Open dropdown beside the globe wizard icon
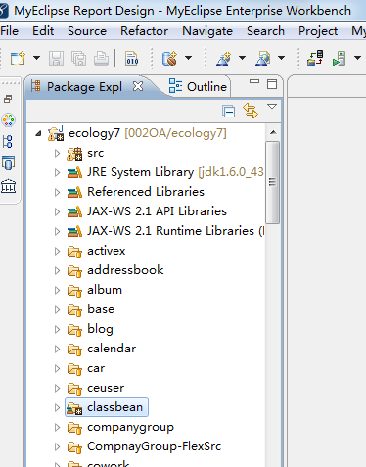Viewport: 366px width, 467px height. click(281, 58)
